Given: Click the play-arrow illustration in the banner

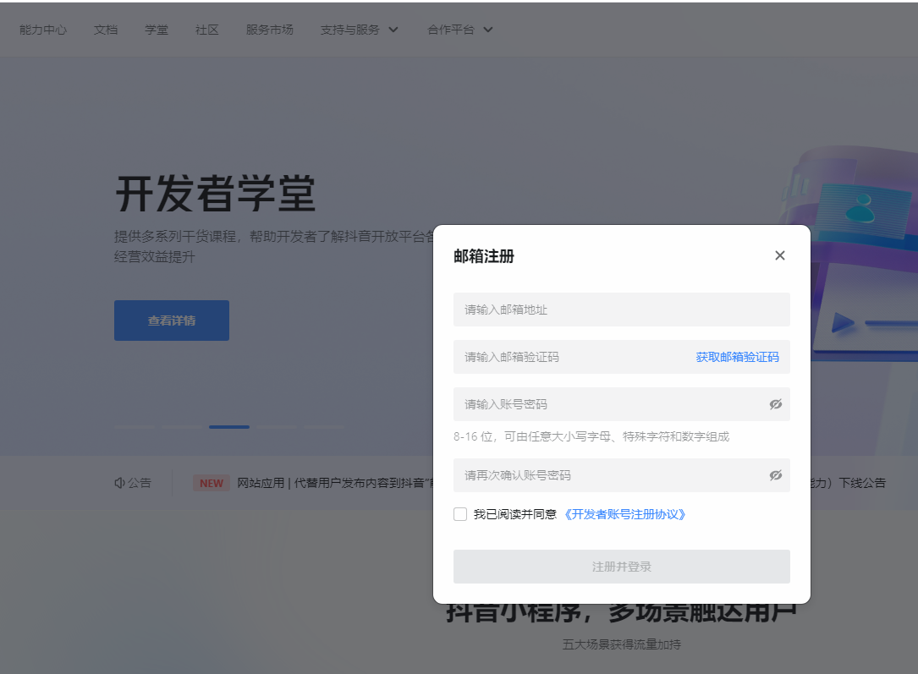Looking at the screenshot, I should [843, 323].
